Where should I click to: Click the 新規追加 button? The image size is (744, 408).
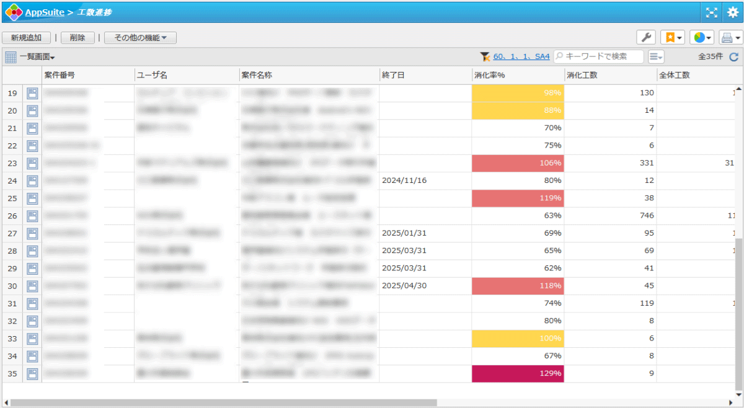pos(27,38)
